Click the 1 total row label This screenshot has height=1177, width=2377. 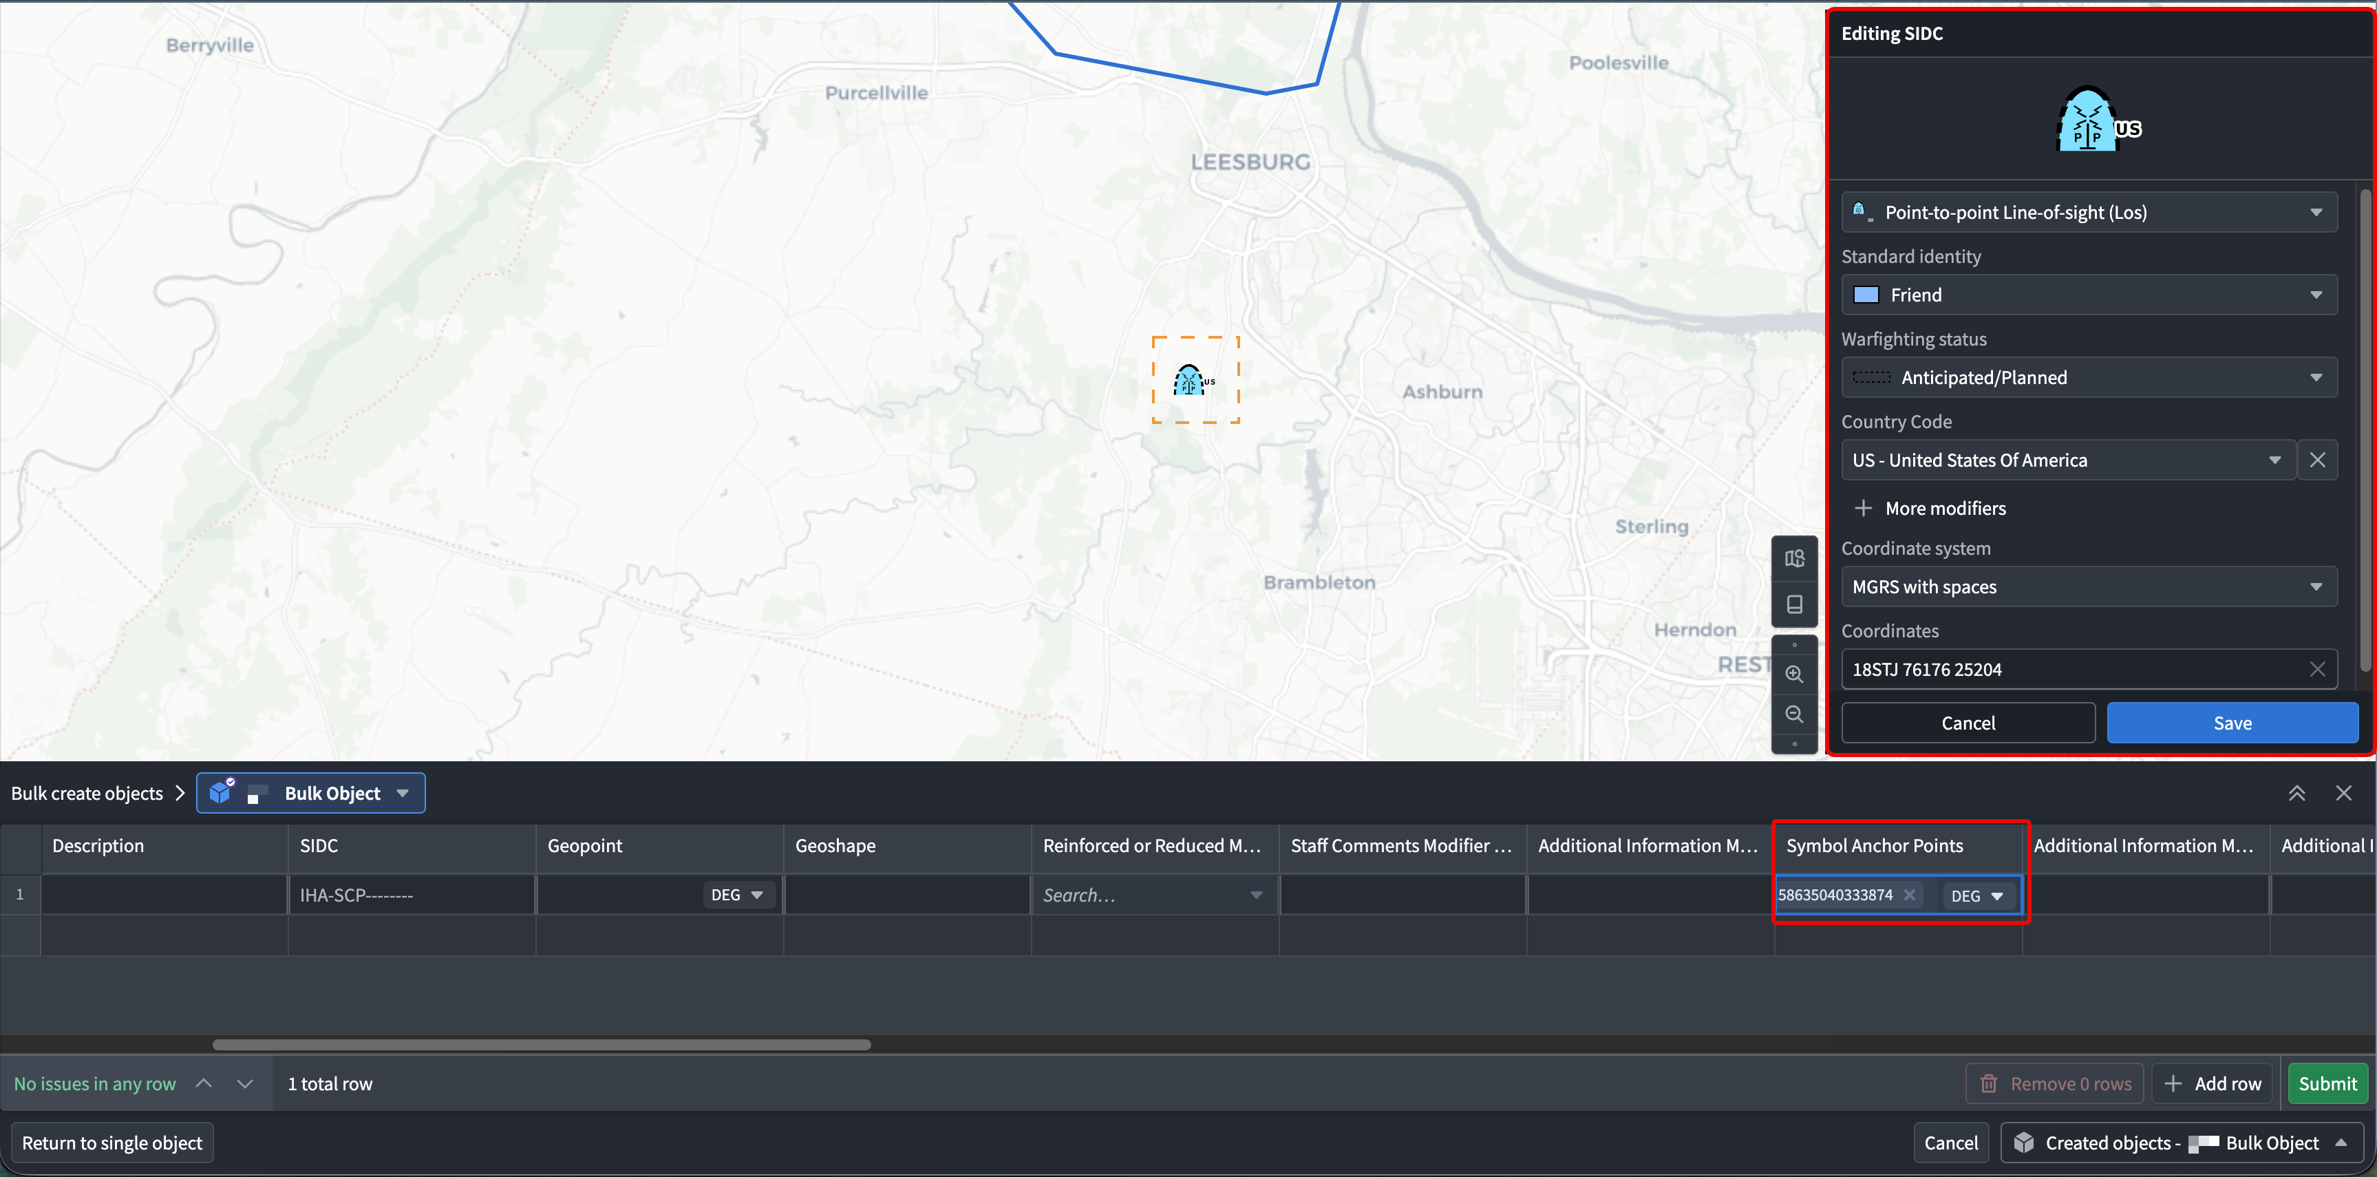coord(330,1084)
